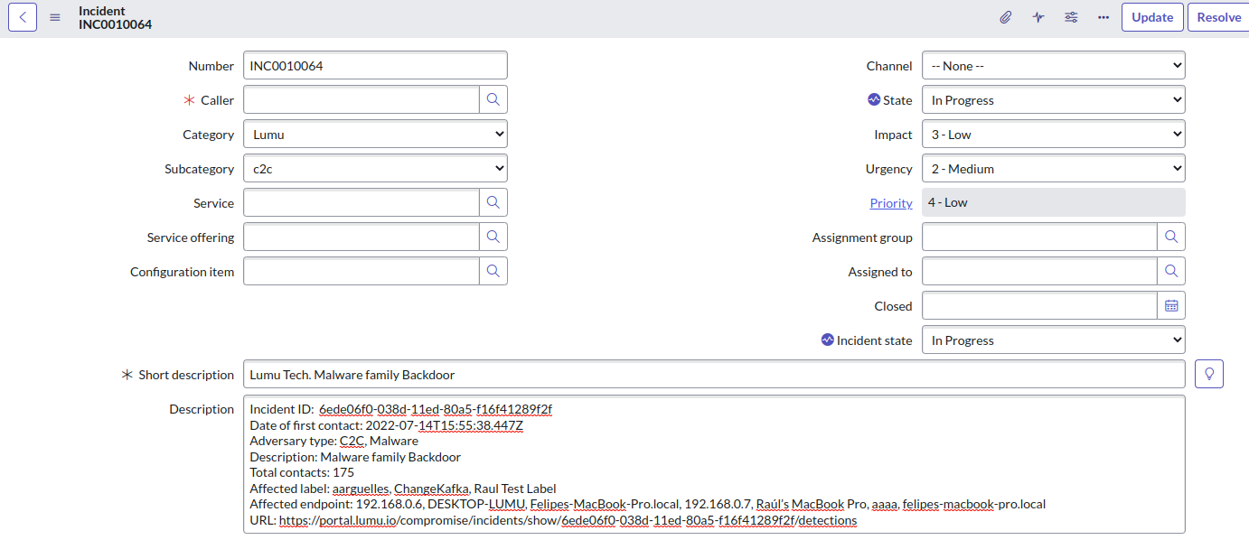Expand the Channel dropdown
Screen dimensions: 1249x540
[x=1053, y=66]
